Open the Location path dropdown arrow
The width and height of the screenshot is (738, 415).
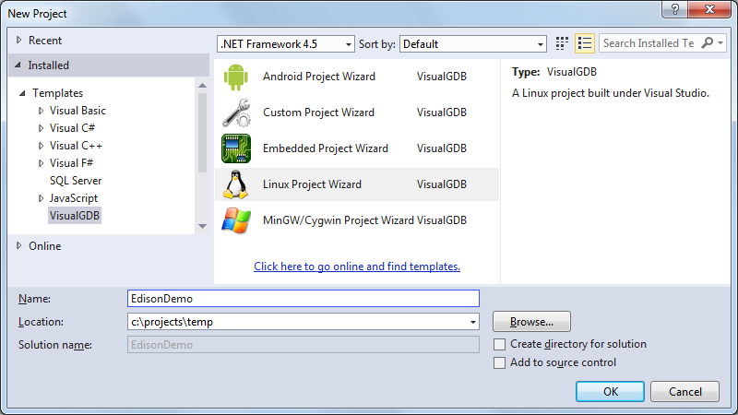pyautogui.click(x=472, y=322)
